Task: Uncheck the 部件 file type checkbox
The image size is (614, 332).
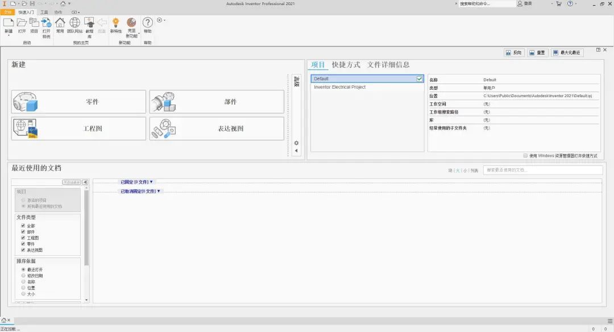Action: [x=23, y=232]
